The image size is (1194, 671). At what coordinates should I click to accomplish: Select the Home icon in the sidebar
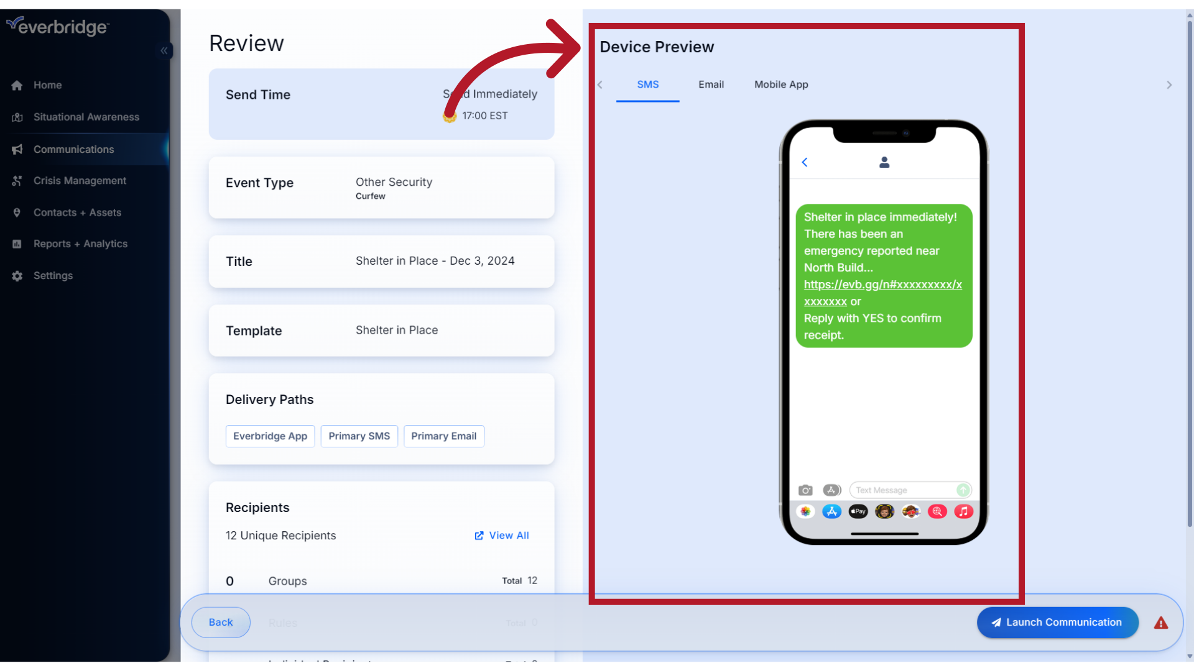coord(17,85)
